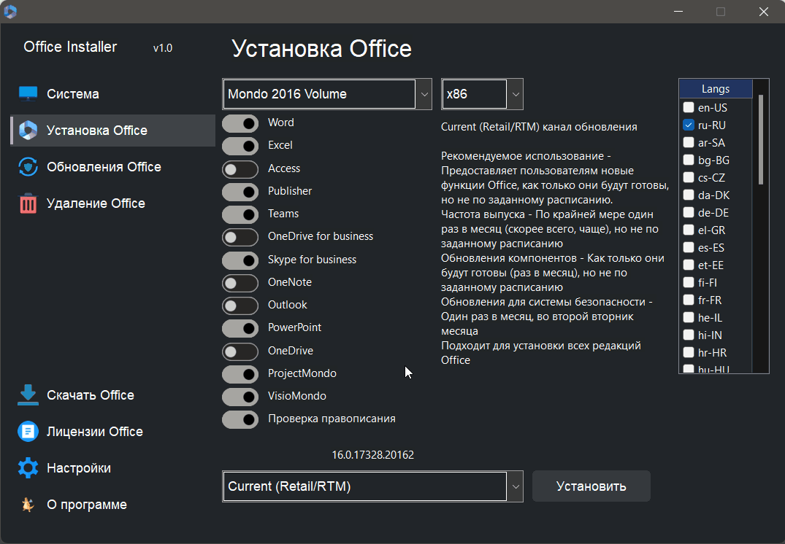Tick the es-ES checkbox

coord(689,247)
